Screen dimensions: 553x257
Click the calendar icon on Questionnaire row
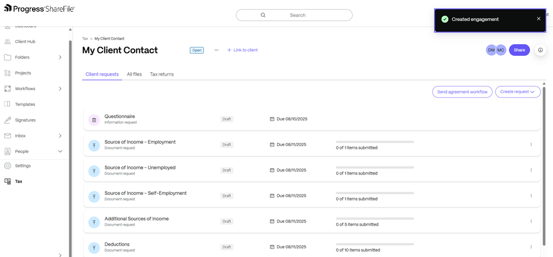[272, 119]
